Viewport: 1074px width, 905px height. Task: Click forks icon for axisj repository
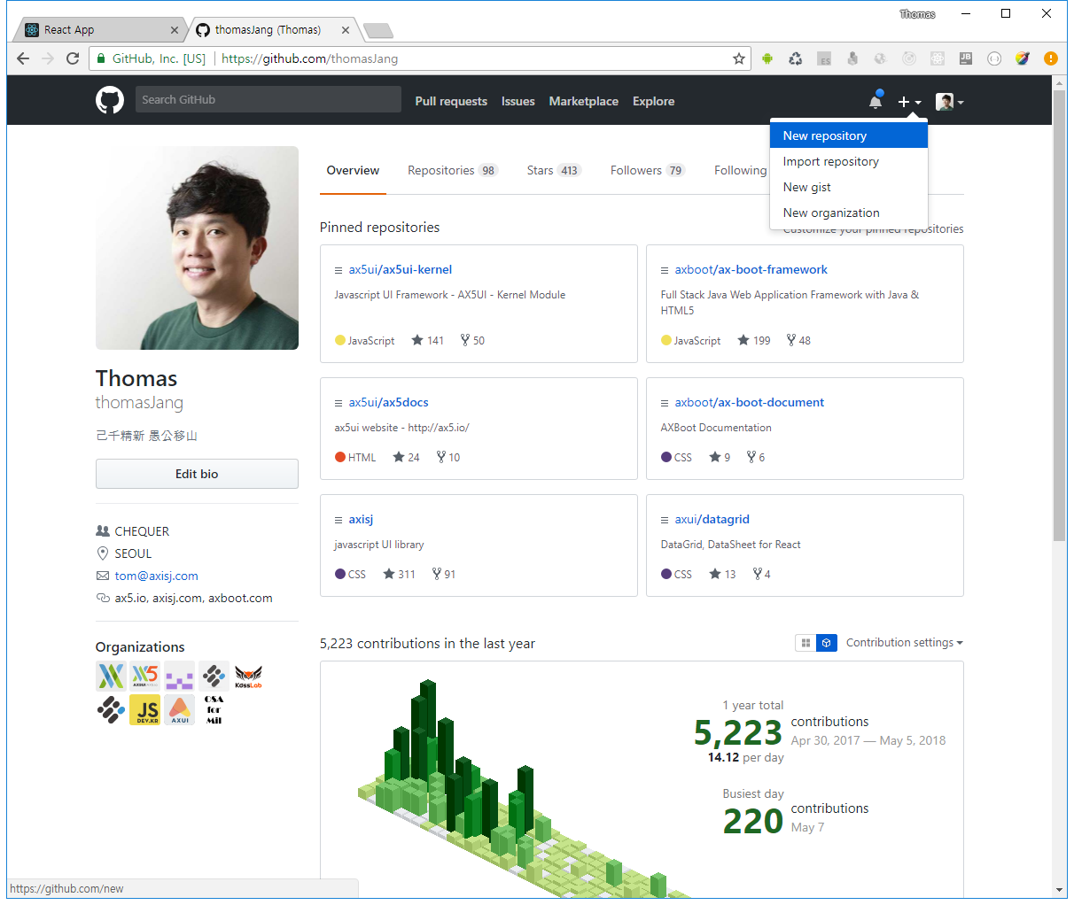(x=437, y=574)
